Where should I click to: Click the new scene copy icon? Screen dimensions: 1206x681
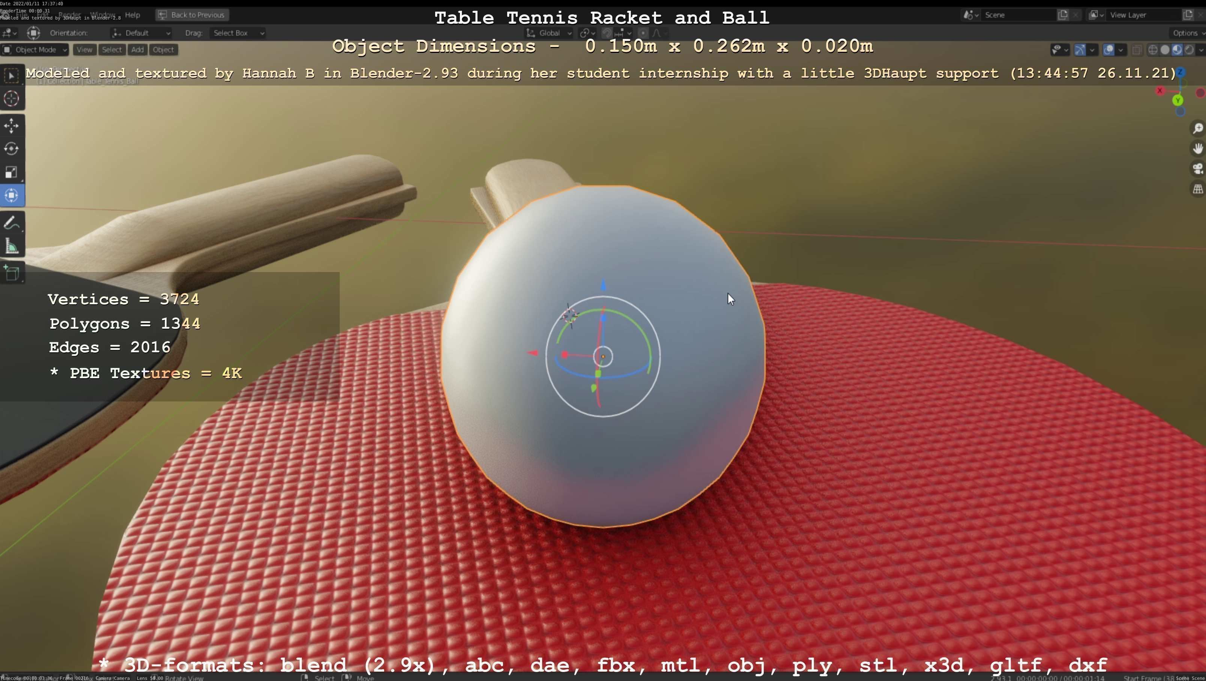coord(1063,15)
